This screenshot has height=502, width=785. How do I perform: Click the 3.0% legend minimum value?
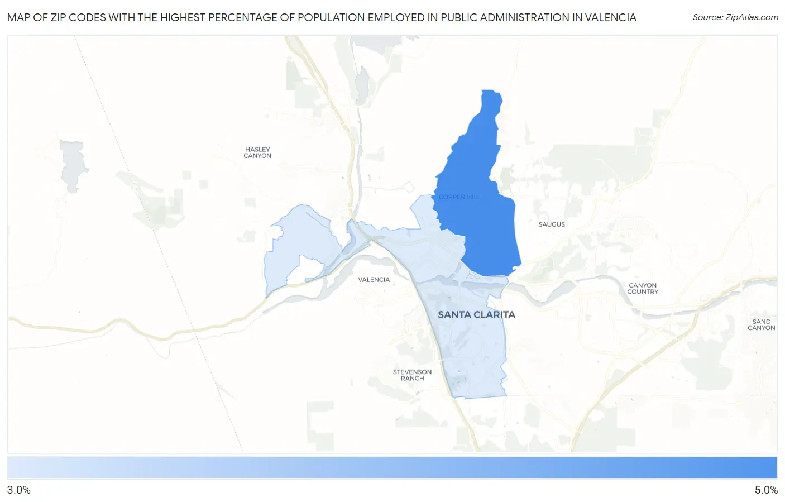[x=19, y=490]
